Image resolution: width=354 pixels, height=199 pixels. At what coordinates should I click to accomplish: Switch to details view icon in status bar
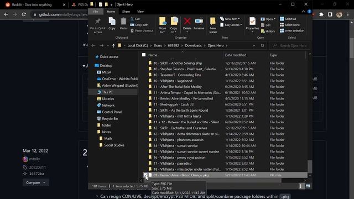(300, 186)
